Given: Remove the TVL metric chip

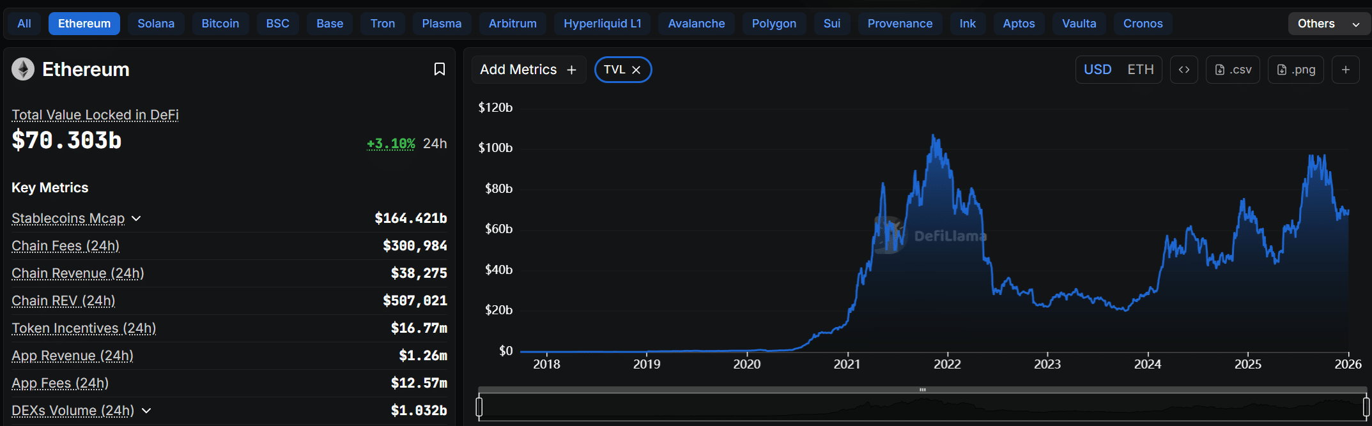Looking at the screenshot, I should point(636,70).
